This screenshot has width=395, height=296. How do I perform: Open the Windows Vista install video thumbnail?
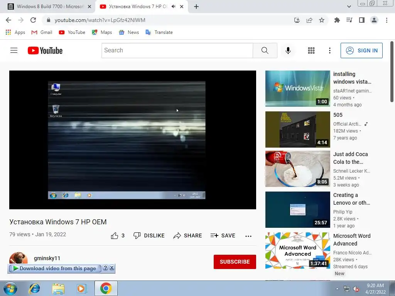click(297, 89)
